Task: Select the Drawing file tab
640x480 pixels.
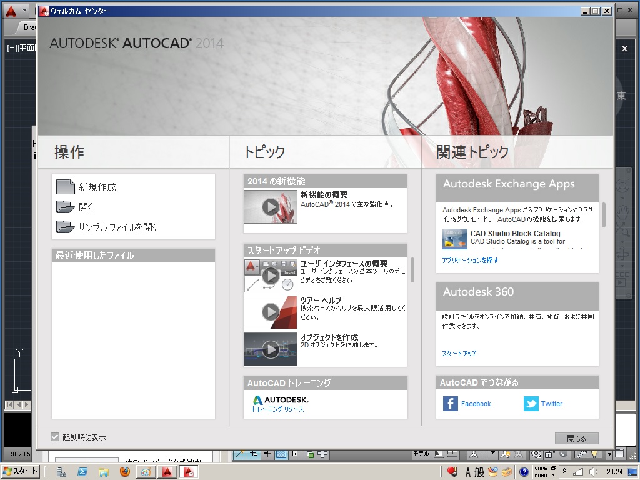Action: (27, 27)
